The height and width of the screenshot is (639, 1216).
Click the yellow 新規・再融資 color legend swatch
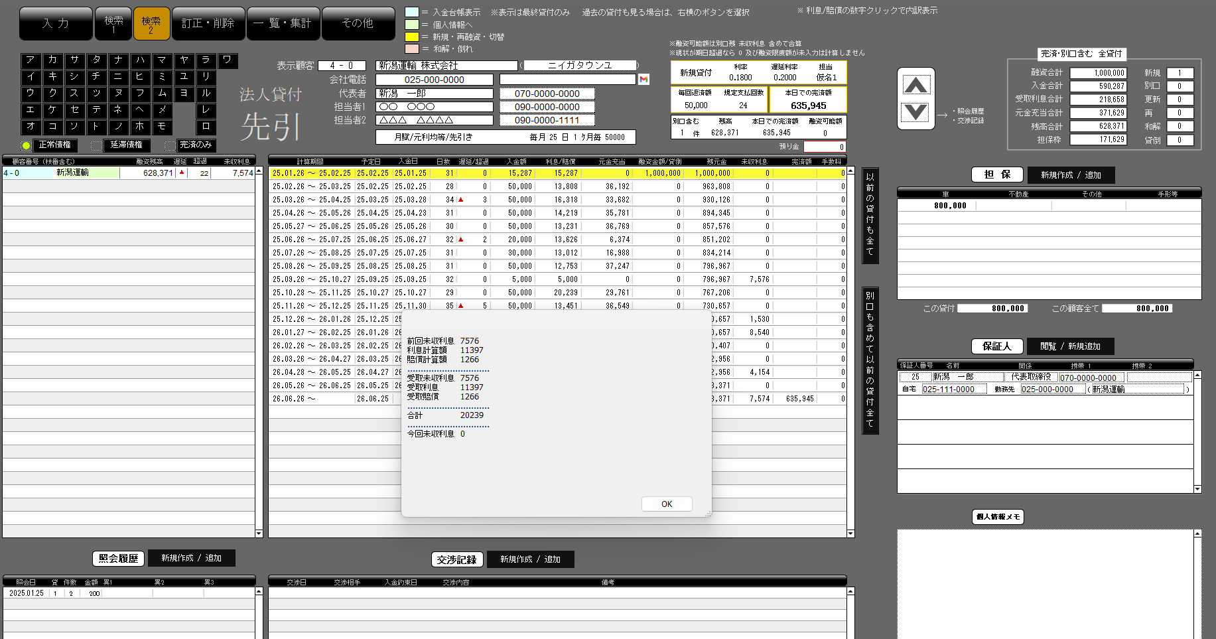tap(412, 36)
